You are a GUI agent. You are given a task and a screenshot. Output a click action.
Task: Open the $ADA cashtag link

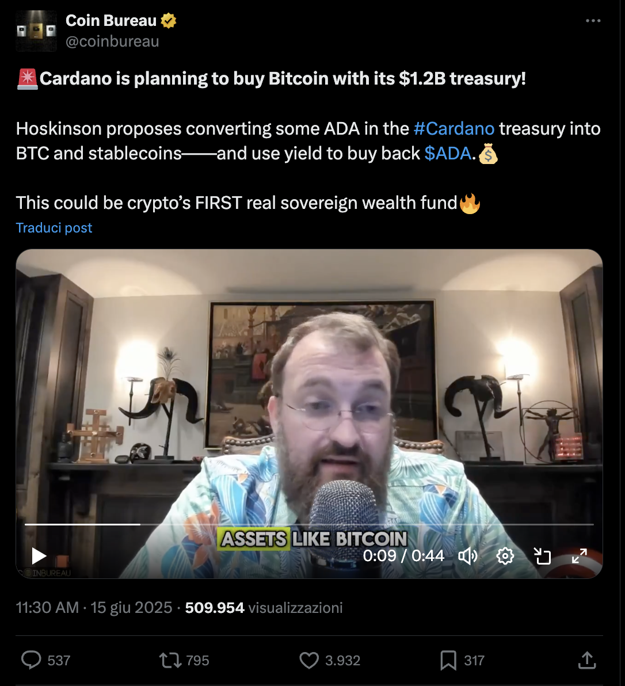[448, 154]
